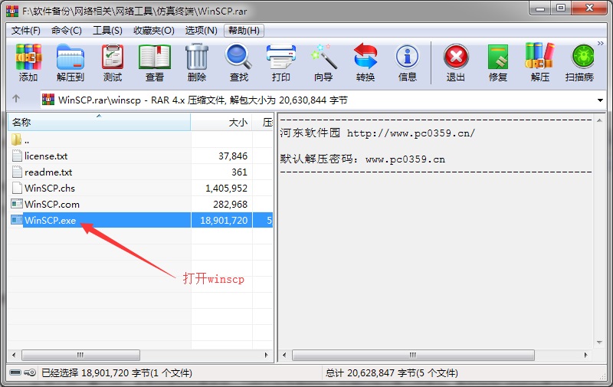Viewport: 613px width, 387px height.
Task: Click the 18,901,720 size cell
Action: coord(224,221)
